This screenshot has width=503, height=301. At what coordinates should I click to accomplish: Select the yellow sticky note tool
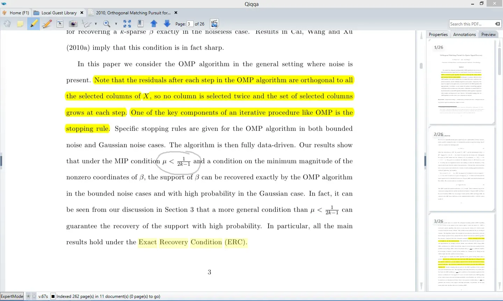20,24
